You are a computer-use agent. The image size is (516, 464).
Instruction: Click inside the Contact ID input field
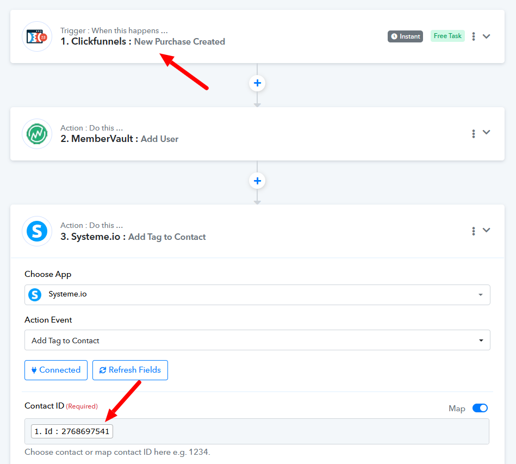[x=257, y=431]
